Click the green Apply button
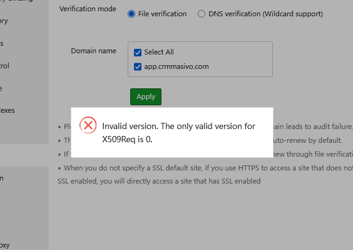This screenshot has height=250, width=353. 146,96
